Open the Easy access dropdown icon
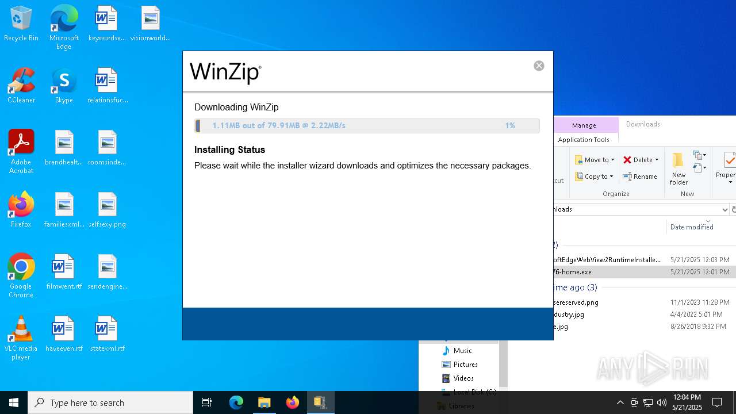Image resolution: width=736 pixels, height=414 pixels. tap(699, 168)
